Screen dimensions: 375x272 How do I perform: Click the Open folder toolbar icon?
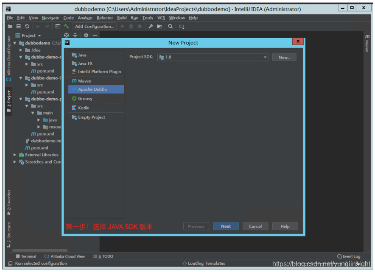tap(10, 26)
